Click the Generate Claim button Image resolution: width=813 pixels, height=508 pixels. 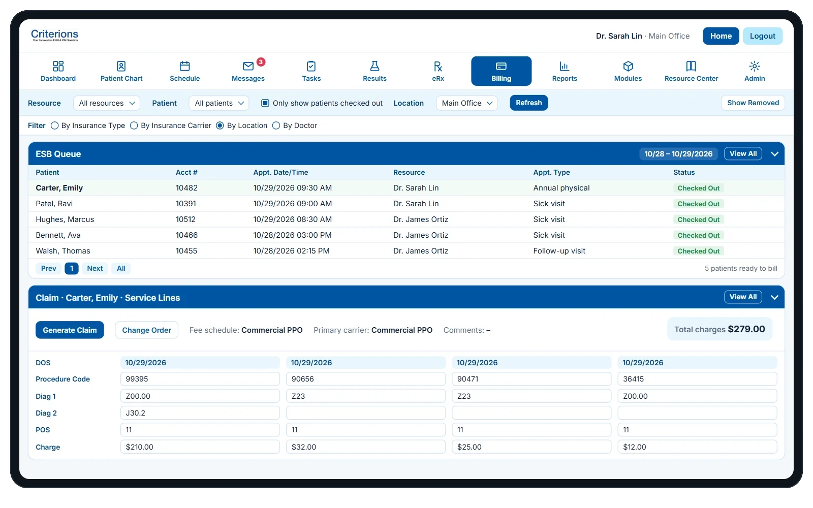point(70,330)
